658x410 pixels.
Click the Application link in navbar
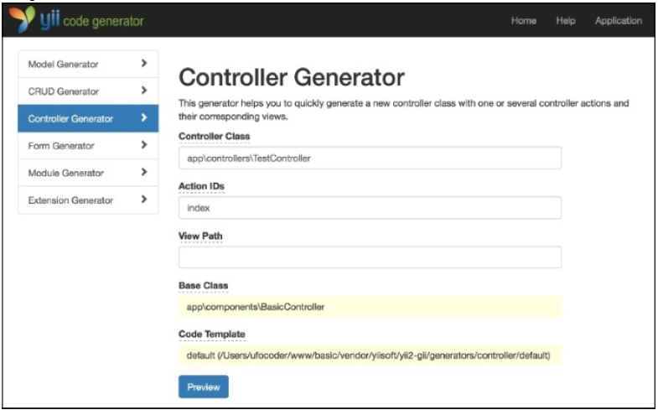point(618,21)
